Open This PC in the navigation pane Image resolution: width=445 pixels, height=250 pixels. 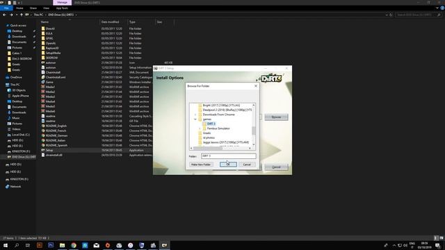(15, 85)
